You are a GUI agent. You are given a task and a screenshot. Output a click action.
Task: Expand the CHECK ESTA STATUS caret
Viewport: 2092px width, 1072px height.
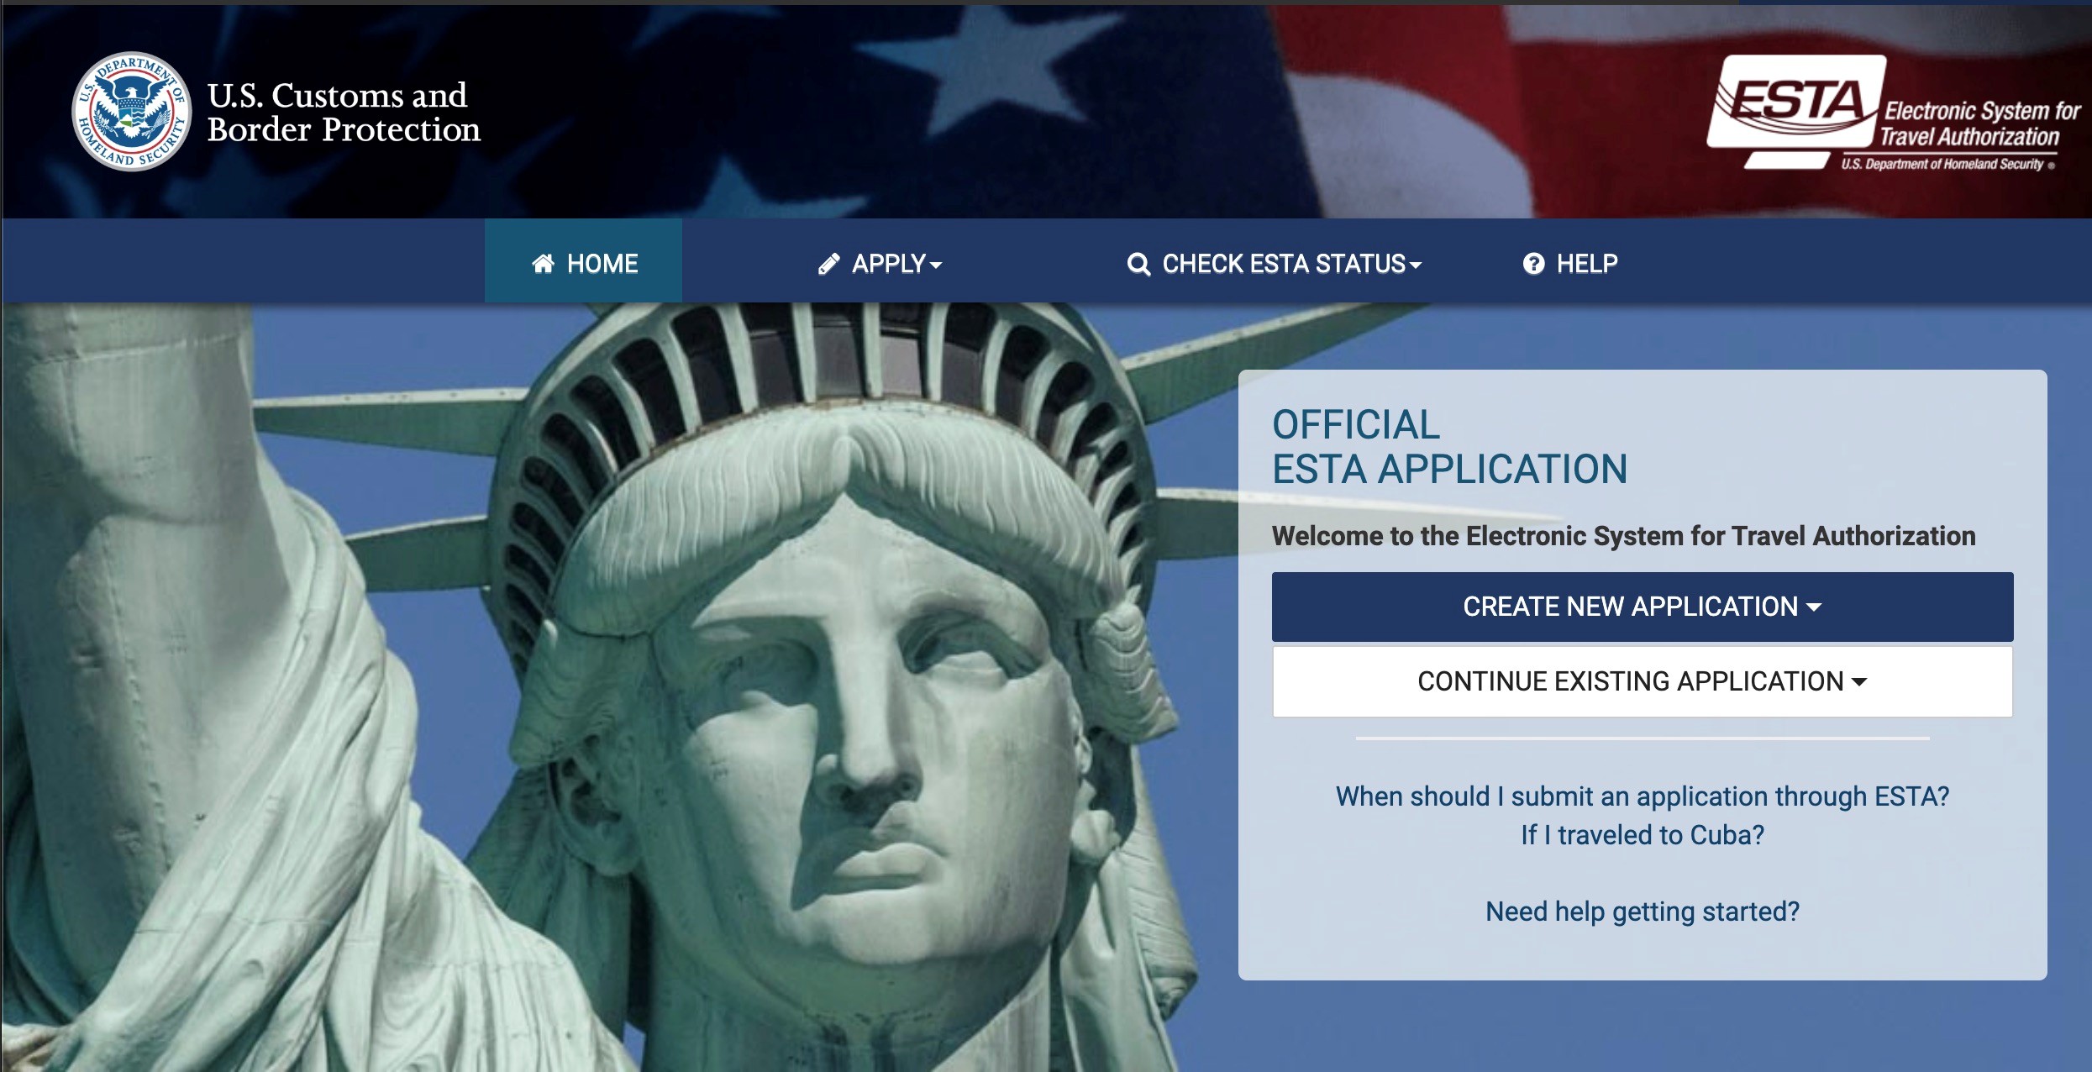point(1416,265)
